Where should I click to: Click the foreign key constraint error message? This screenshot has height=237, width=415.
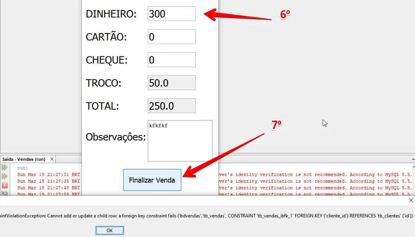pos(207,216)
